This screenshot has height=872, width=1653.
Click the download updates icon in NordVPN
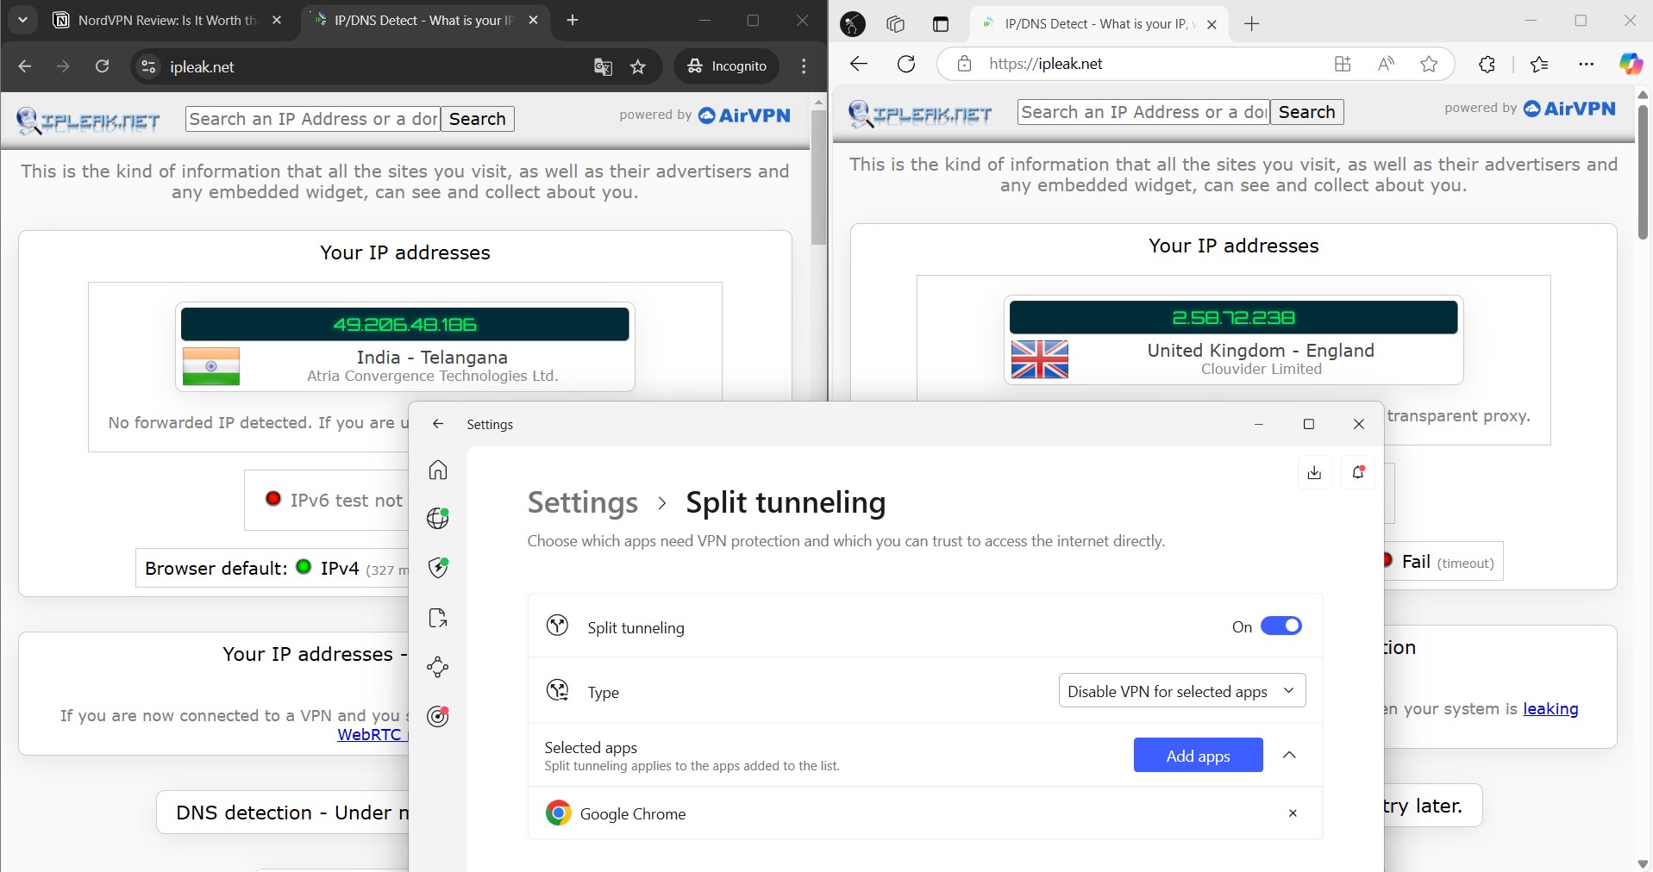[1314, 472]
